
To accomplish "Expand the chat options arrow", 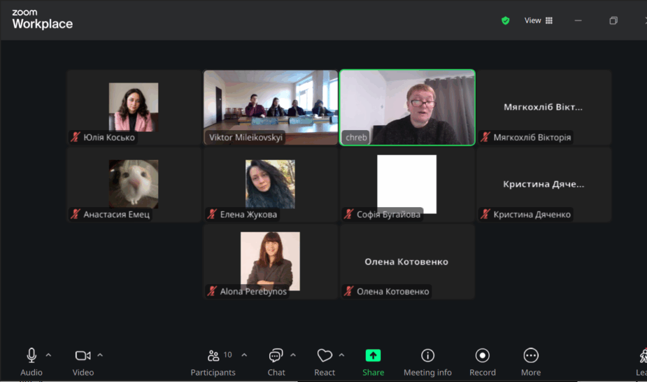I will tap(293, 355).
